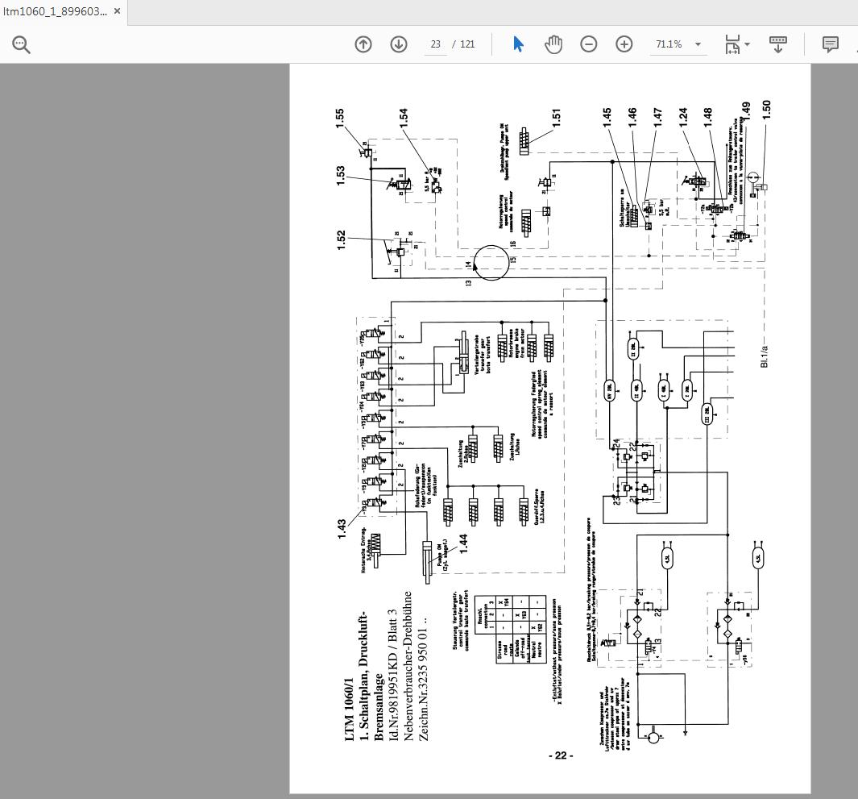Go to next page with down arrow
858x799 pixels.
(x=398, y=44)
